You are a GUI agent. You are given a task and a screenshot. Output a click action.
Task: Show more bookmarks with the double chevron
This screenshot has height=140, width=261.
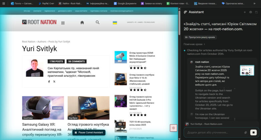click(254, 3)
